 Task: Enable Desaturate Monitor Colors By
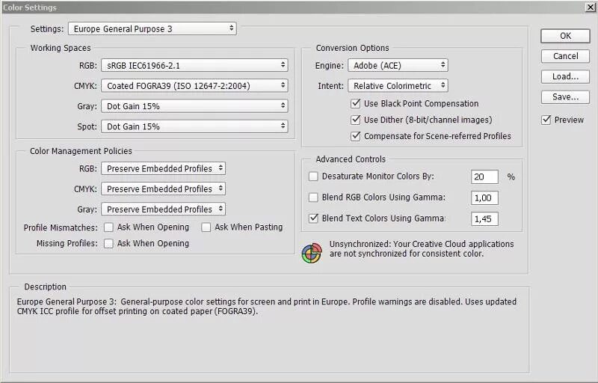pyautogui.click(x=313, y=177)
